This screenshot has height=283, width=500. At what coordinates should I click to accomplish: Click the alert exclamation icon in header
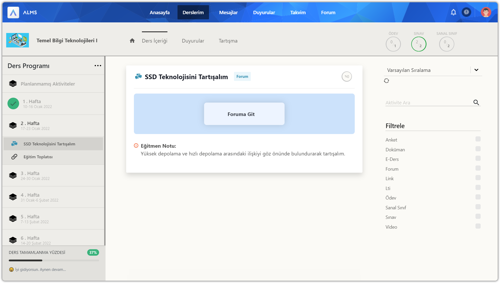point(466,12)
